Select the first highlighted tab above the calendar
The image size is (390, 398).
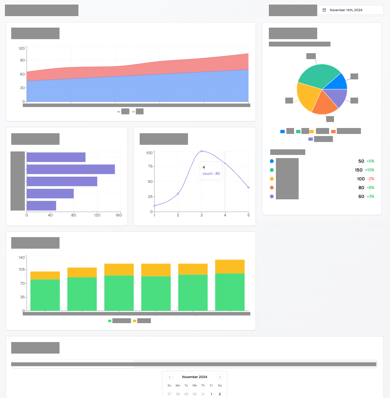(x=73, y=364)
